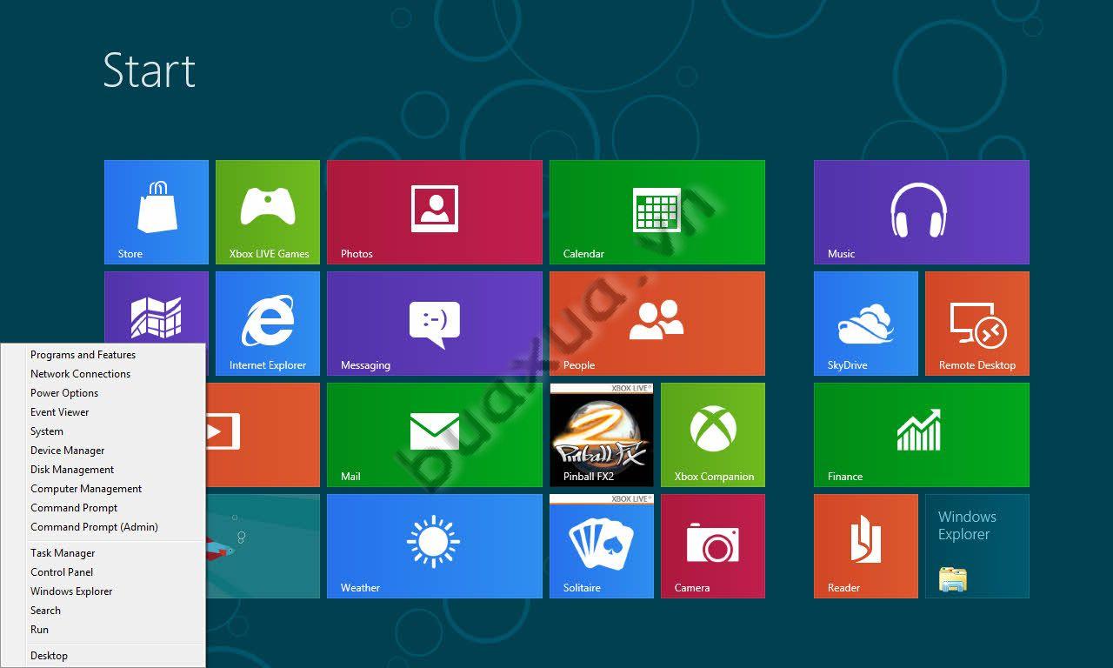Open the Mail tile
Screen dimensions: 1113x668
coord(435,435)
